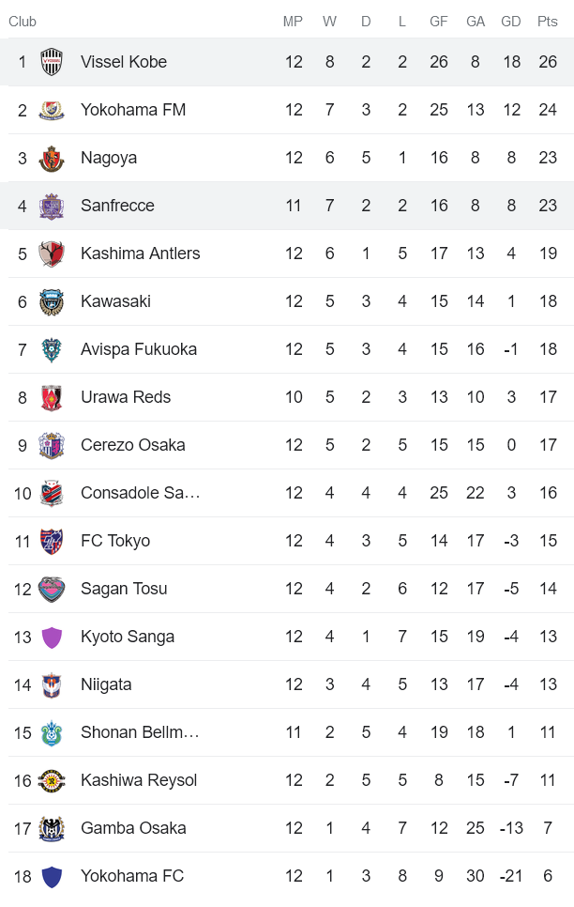This screenshot has width=574, height=907.
Task: Click the Club column header
Action: coord(23,22)
